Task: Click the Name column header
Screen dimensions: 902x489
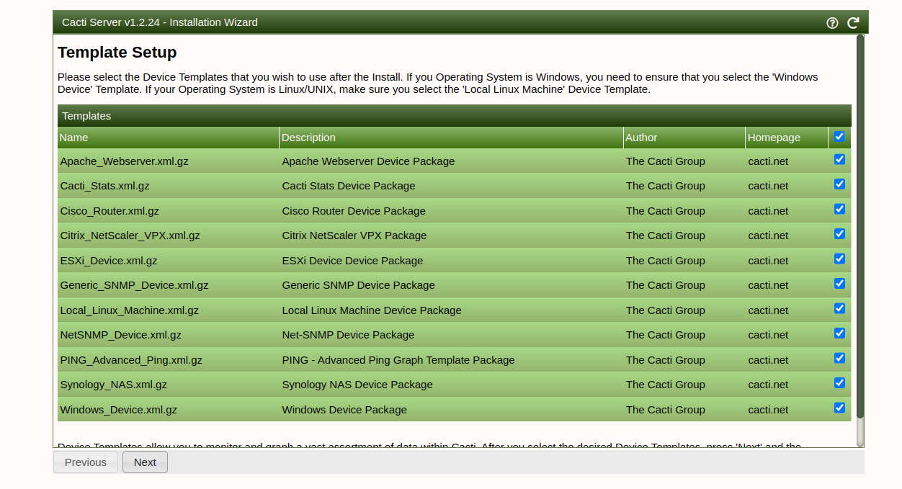Action: click(74, 138)
